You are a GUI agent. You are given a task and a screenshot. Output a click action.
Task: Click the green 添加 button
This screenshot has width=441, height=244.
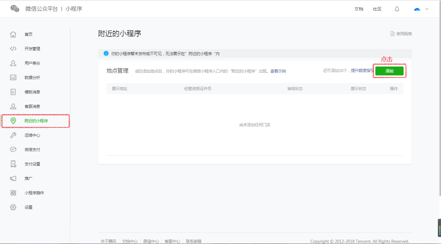(389, 71)
